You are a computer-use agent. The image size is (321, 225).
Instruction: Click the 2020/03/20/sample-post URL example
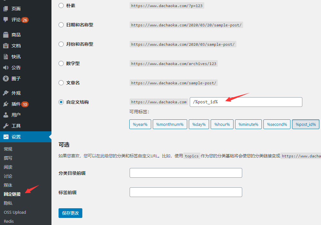[186, 25]
